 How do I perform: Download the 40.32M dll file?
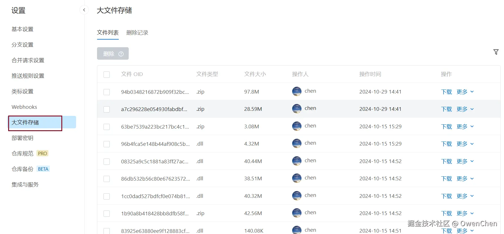tap(446, 196)
